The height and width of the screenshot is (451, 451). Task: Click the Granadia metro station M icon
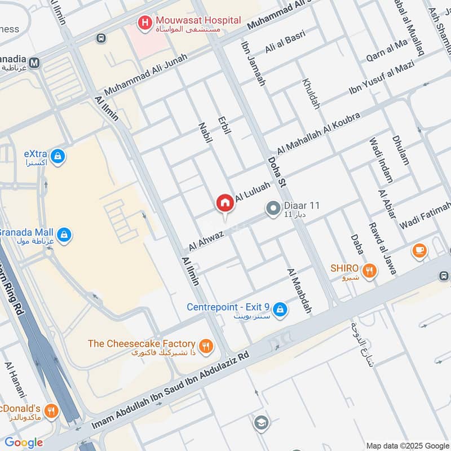[34, 63]
